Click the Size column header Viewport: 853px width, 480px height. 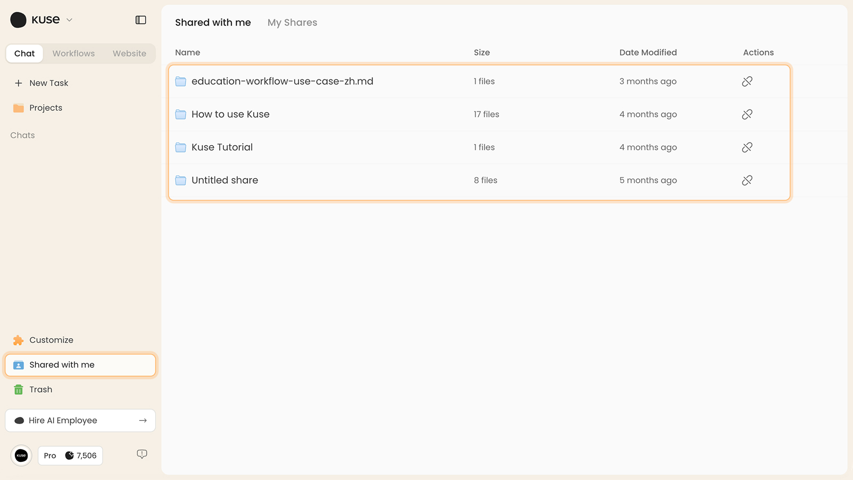482,52
